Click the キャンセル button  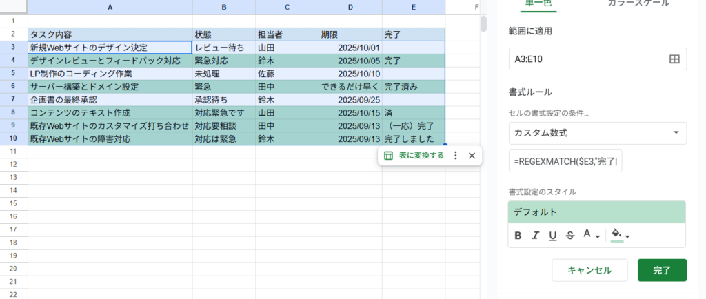(x=589, y=270)
